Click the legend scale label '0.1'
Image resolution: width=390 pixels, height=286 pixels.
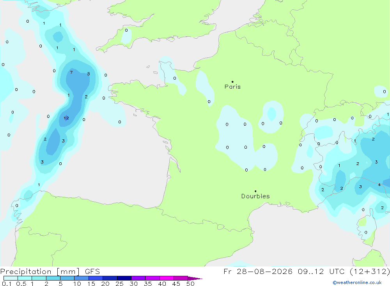tap(7, 284)
